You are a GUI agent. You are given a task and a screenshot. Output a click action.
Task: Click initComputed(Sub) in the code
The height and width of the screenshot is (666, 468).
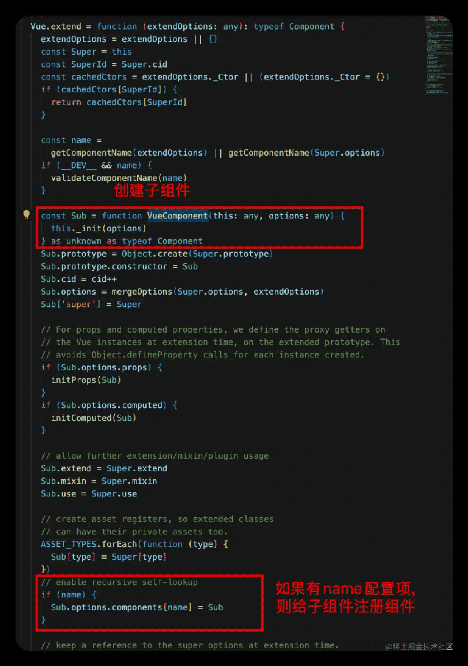93,418
